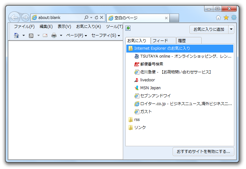
Task: Open the 編集(E) menu
Action: point(46,27)
